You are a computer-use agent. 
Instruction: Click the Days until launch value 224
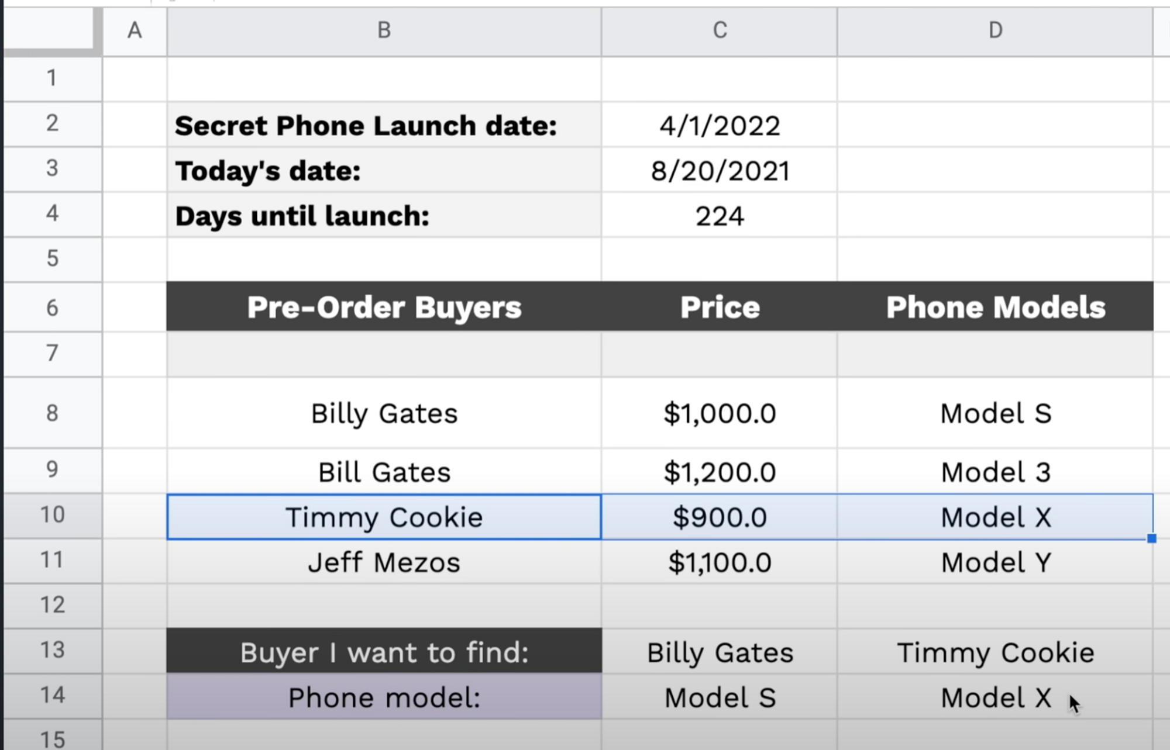[x=718, y=215]
